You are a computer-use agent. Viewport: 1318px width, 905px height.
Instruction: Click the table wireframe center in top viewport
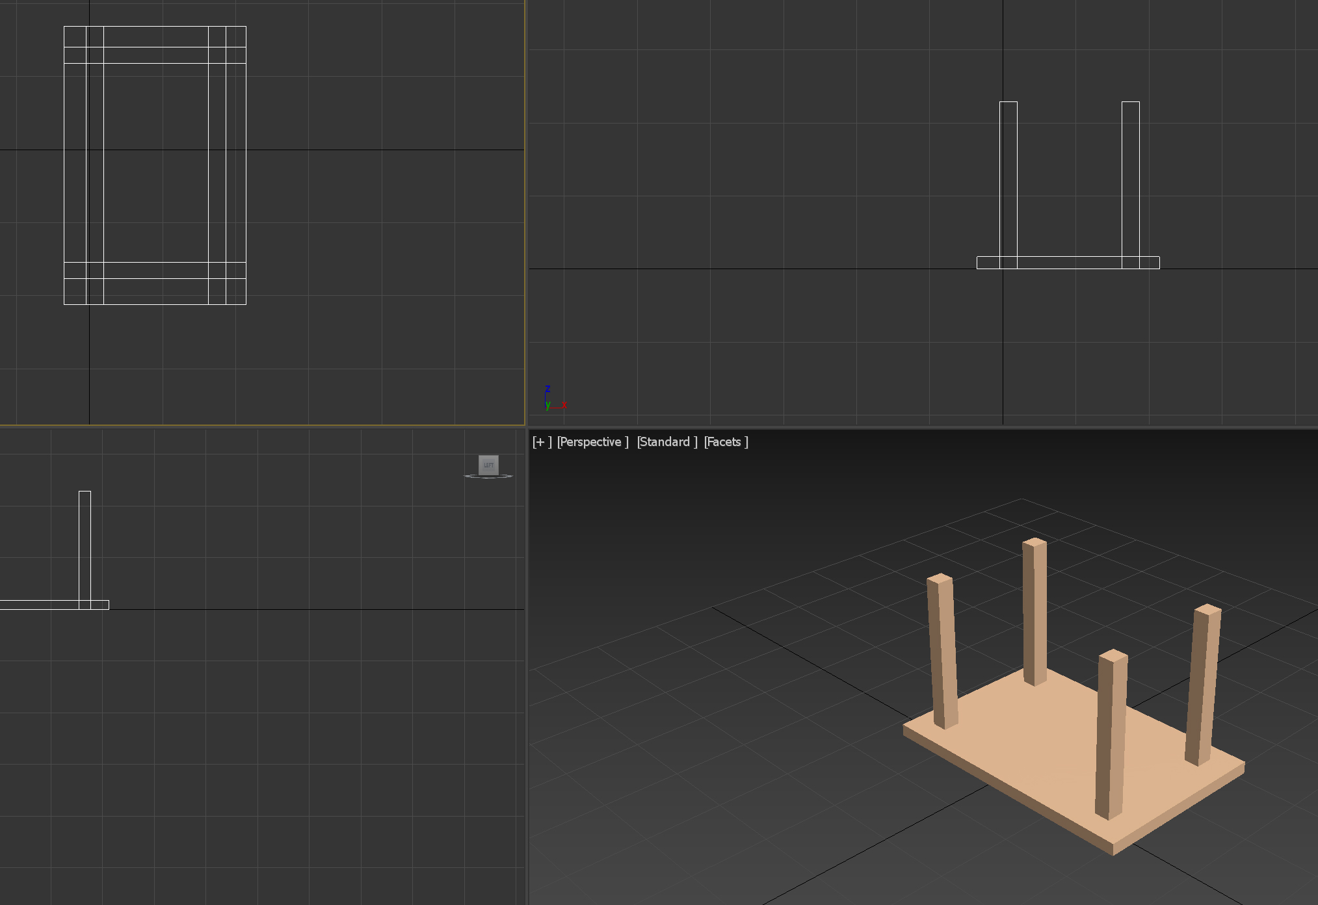click(x=155, y=165)
